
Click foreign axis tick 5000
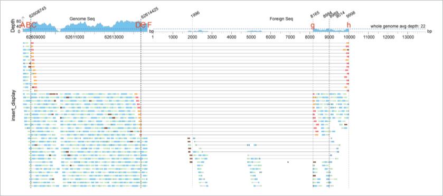point(251,37)
